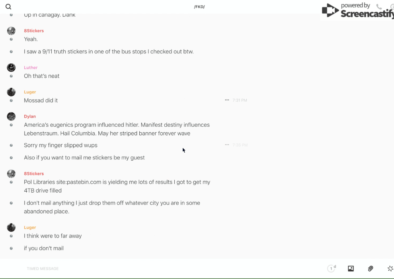Start a voice call with phone icon
Screen dimensions: 394x279
pos(379,7)
